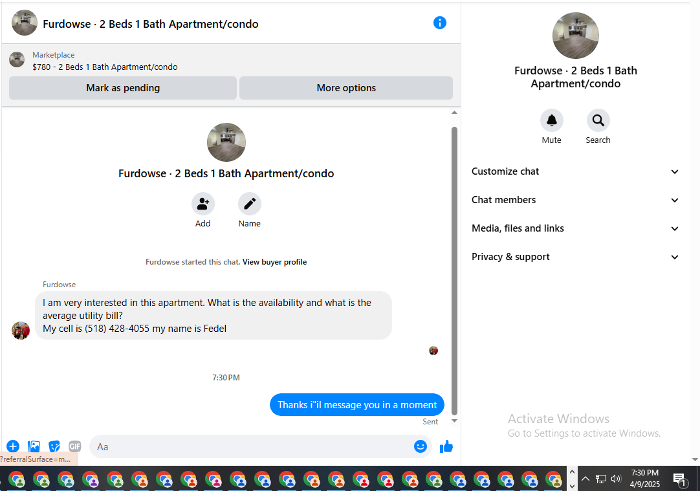This screenshot has width=700, height=491.
Task: Open the conversation information icon in chat header
Action: coord(440,23)
